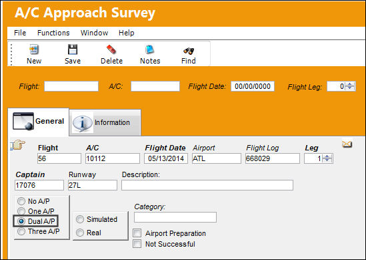Click the Save floppy disk icon

pyautogui.click(x=73, y=49)
